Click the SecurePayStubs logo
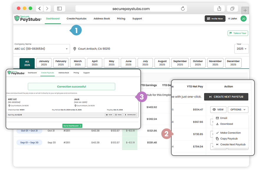This screenshot has width=261, height=183. pos(28,19)
